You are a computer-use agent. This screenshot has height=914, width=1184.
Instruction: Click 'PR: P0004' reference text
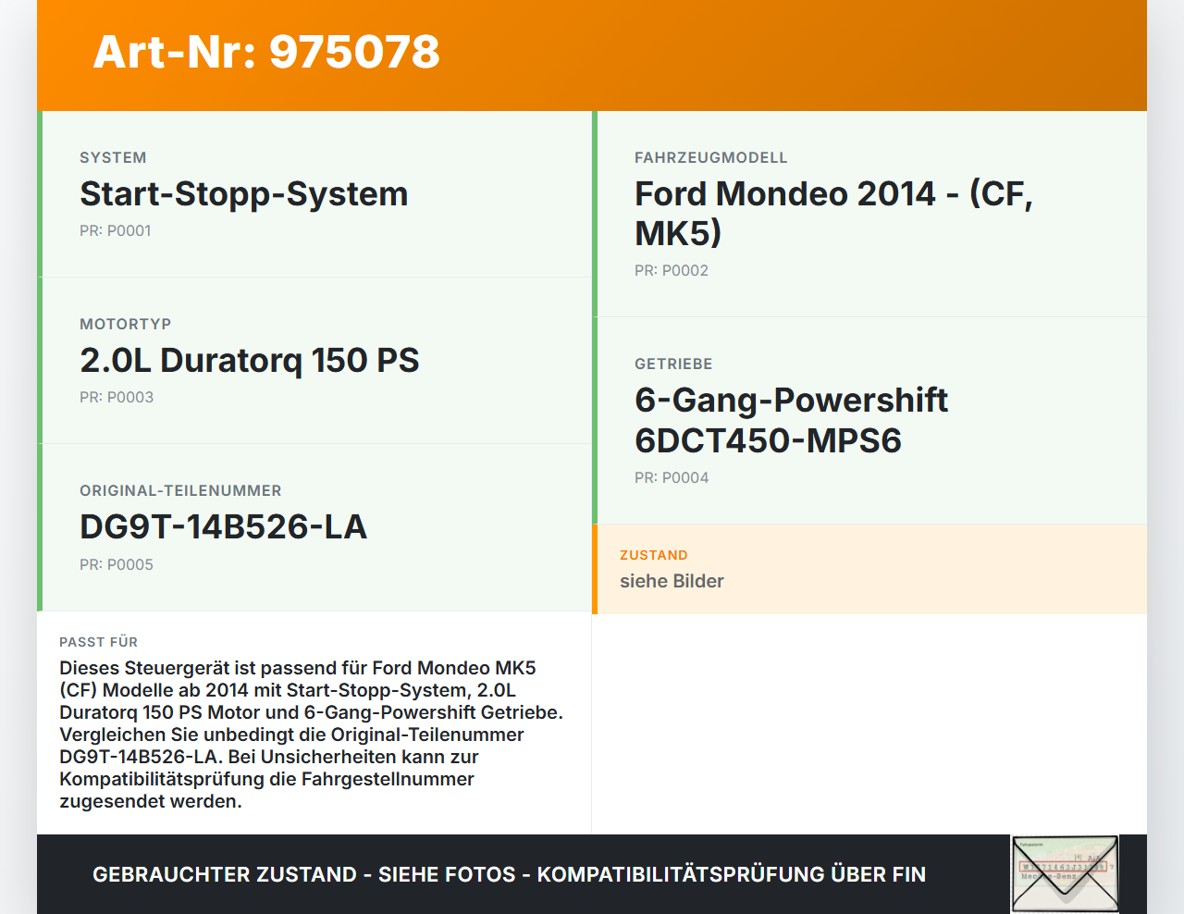click(x=672, y=477)
